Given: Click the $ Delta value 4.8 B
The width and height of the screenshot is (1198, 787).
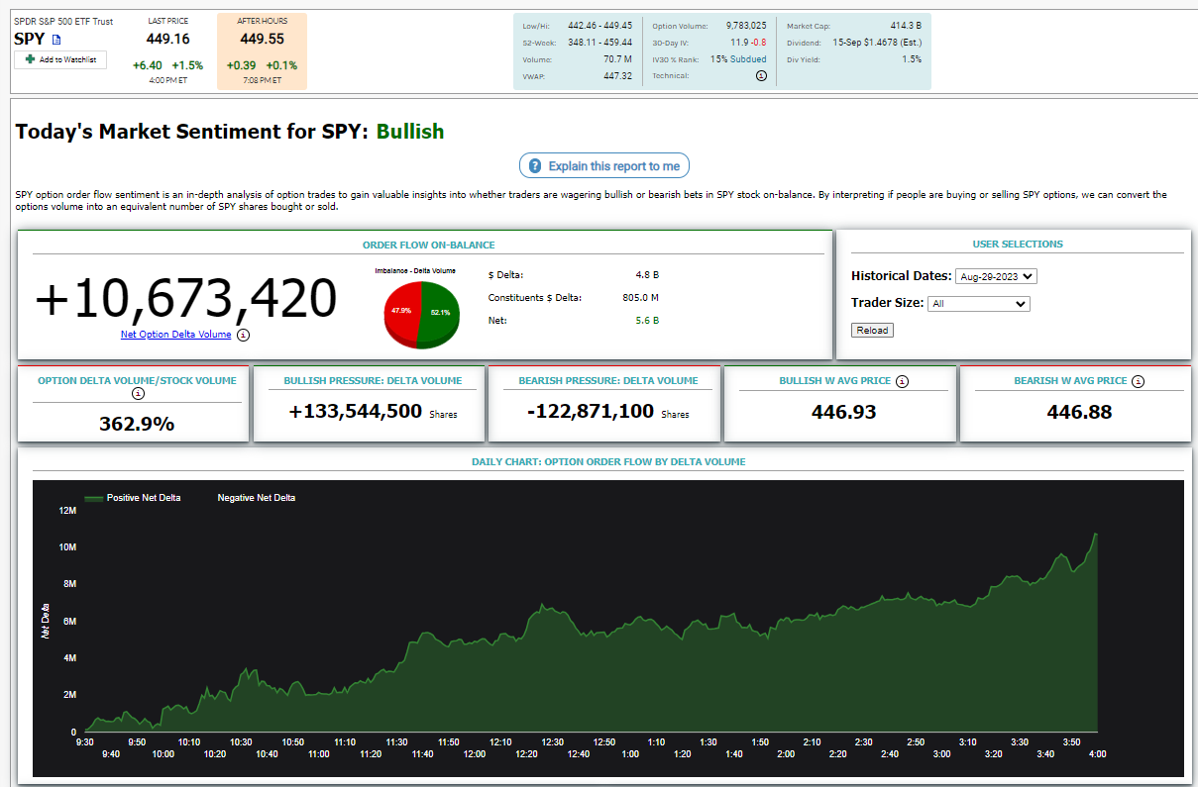Looking at the screenshot, I should pyautogui.click(x=647, y=274).
